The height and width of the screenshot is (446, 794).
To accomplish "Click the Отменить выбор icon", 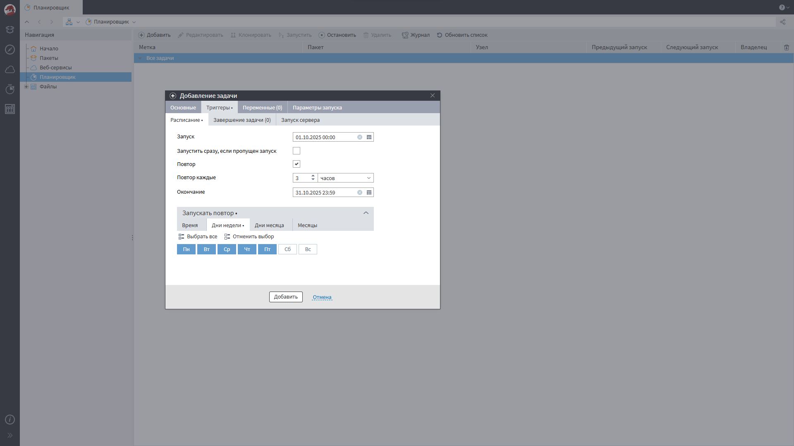I will click(x=227, y=237).
